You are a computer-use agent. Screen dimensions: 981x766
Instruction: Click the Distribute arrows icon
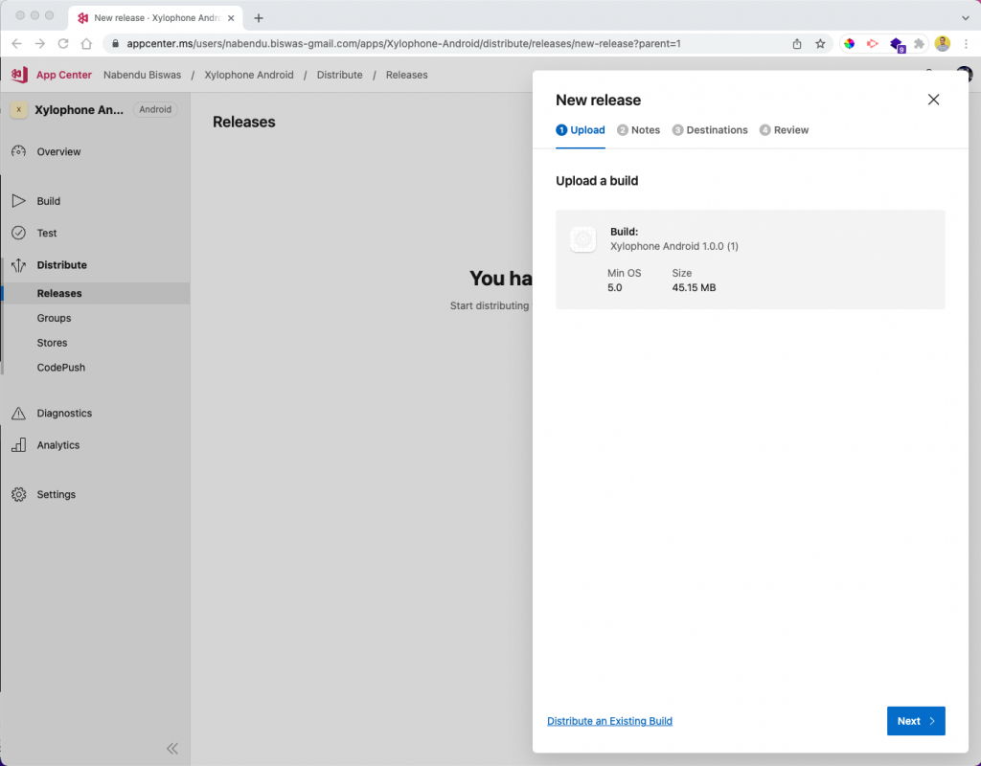tap(19, 265)
